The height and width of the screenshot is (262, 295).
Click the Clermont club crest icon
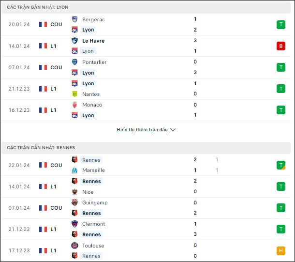tap(74, 224)
